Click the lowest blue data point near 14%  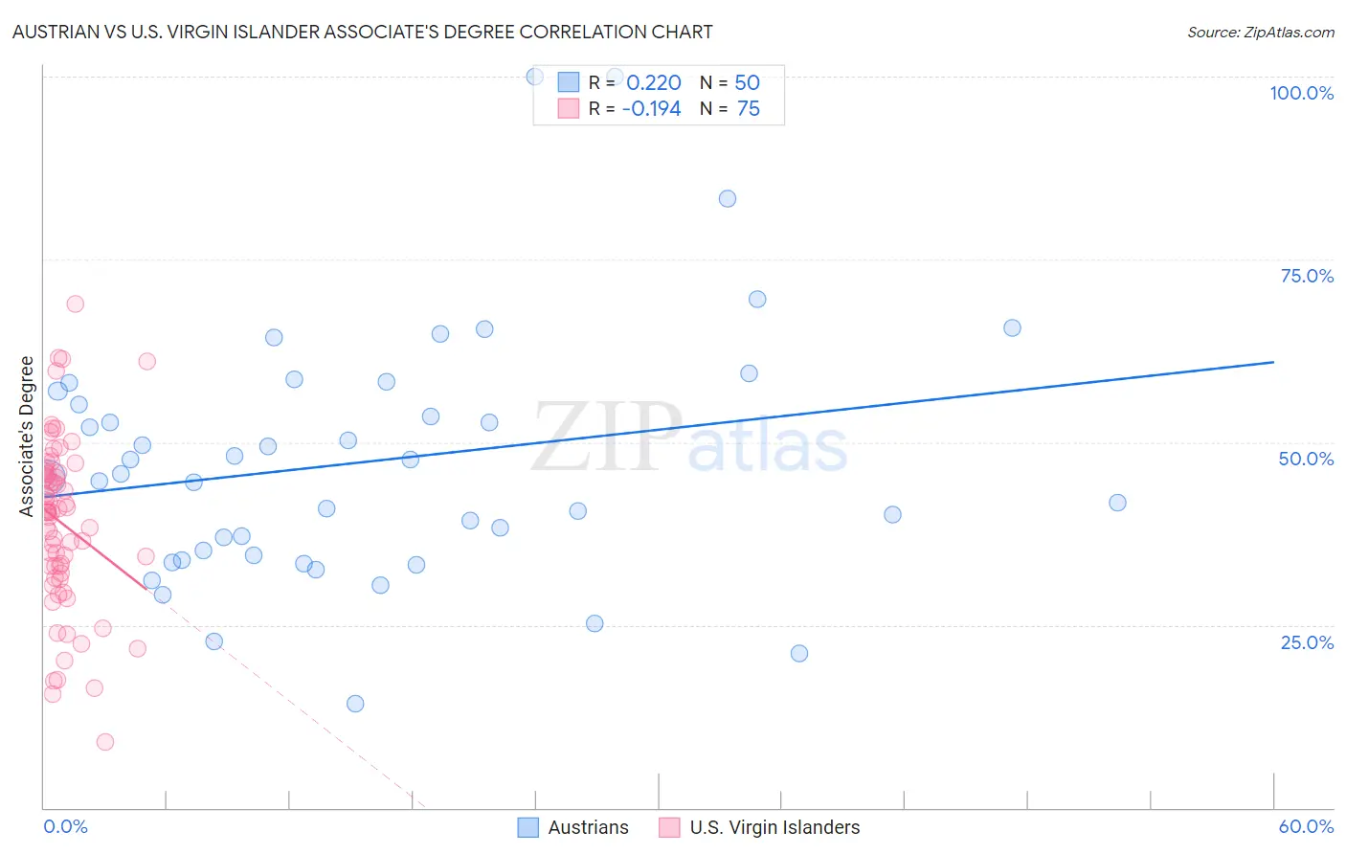[x=355, y=704]
